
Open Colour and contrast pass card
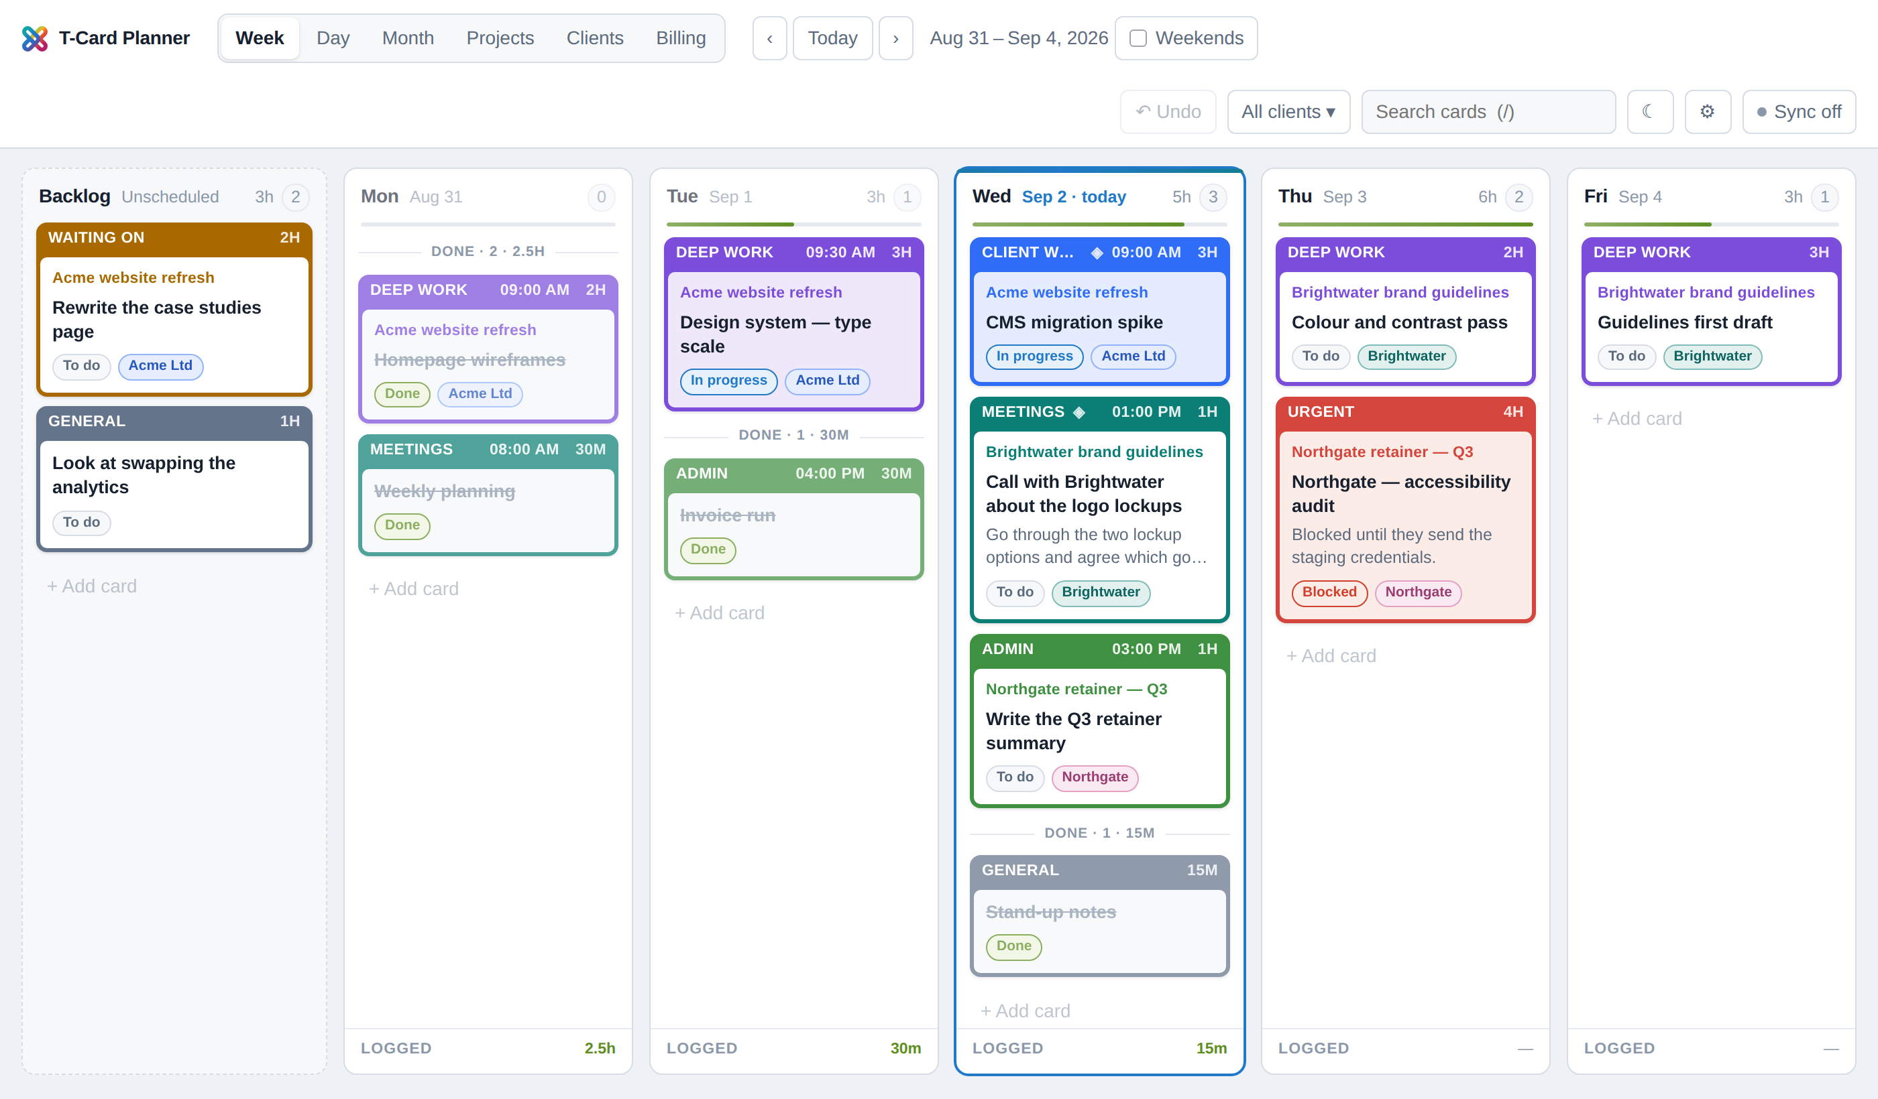(x=1404, y=311)
